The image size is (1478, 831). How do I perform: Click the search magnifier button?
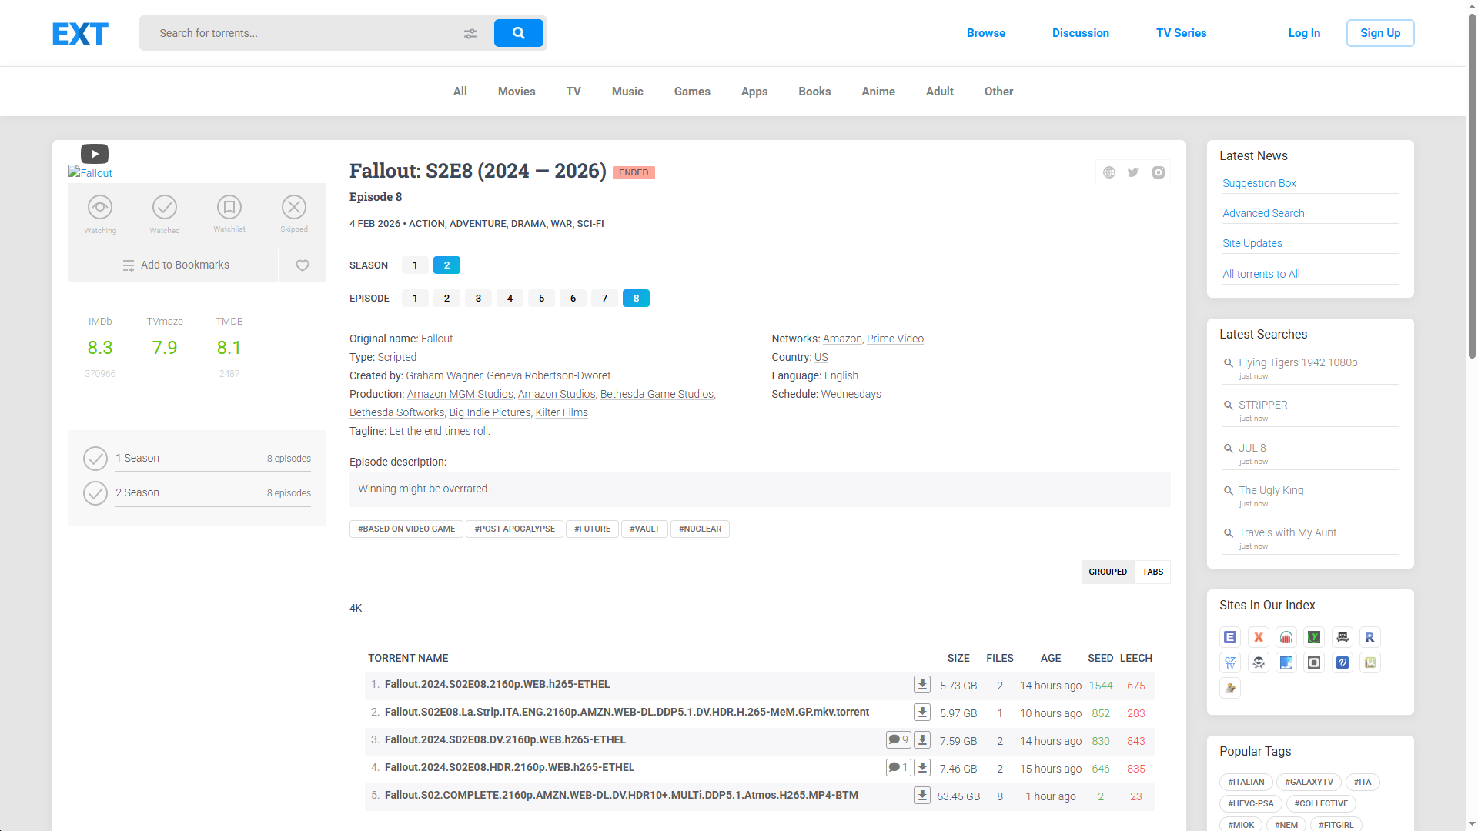[x=518, y=33]
